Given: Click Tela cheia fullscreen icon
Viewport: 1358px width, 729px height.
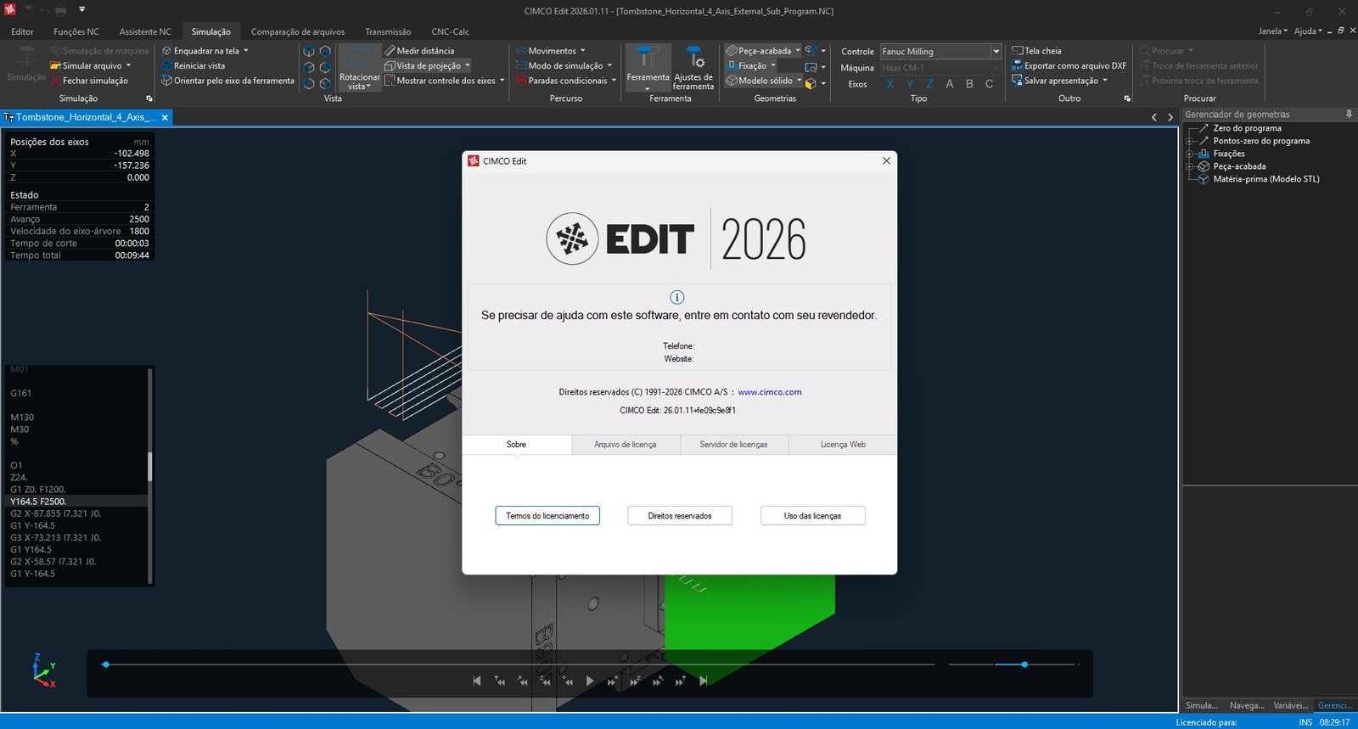Looking at the screenshot, I should click(1017, 51).
